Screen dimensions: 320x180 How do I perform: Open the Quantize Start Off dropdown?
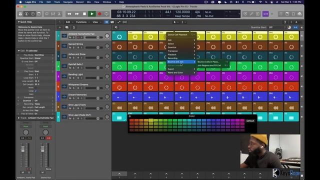[x=277, y=27]
